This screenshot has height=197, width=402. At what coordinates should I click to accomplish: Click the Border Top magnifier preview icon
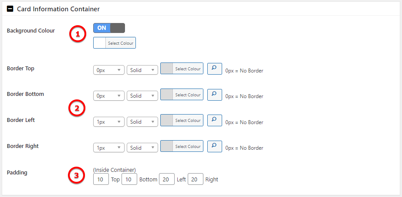coord(214,69)
